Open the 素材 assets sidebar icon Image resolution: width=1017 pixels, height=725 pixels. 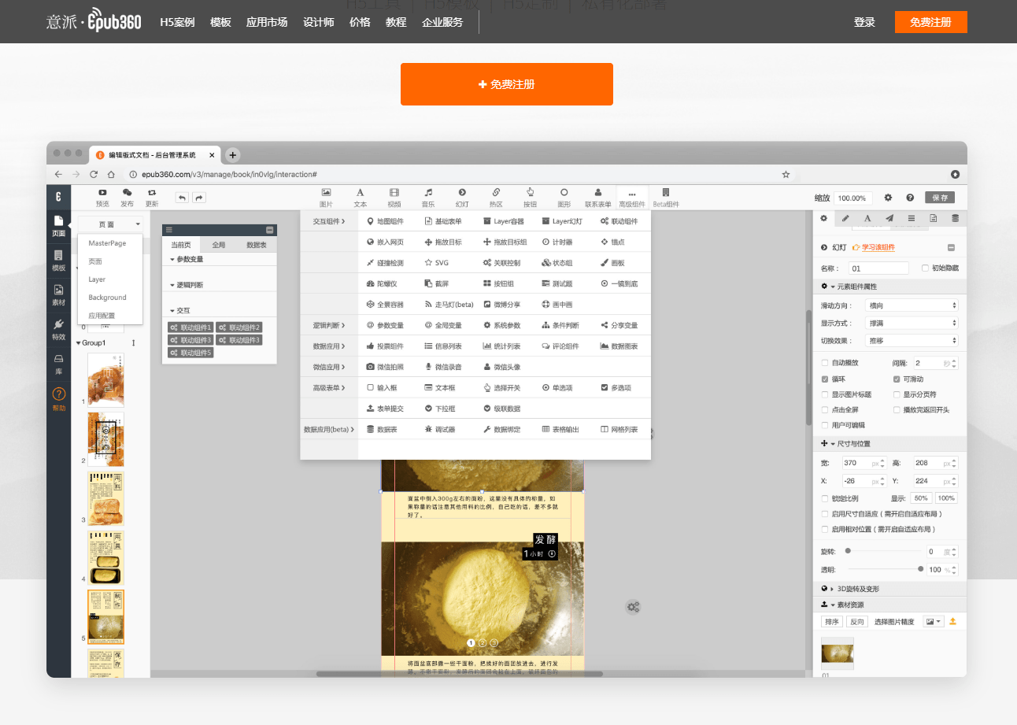click(x=59, y=290)
